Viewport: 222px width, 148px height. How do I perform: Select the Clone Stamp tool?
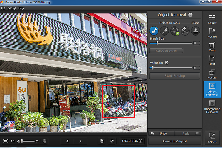195,31
